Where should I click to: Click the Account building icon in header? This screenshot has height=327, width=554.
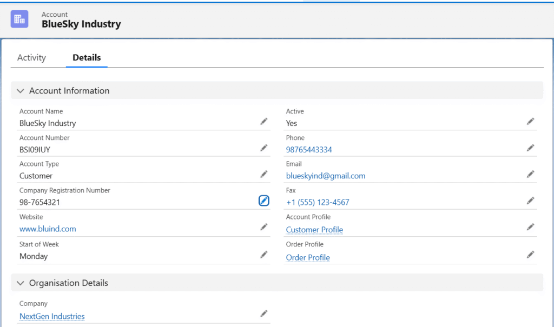coord(19,19)
